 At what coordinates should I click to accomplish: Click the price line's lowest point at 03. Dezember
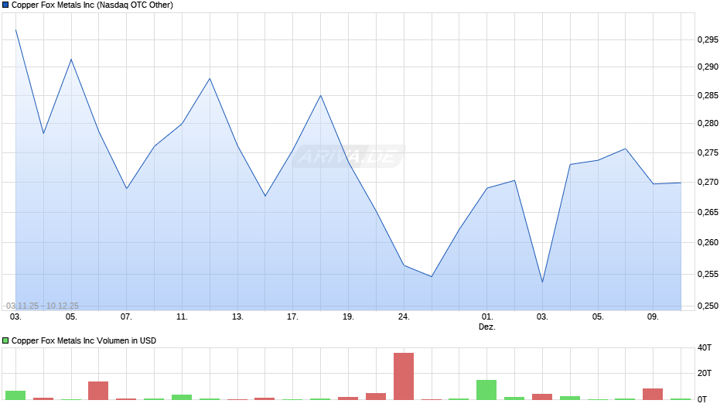pos(542,282)
